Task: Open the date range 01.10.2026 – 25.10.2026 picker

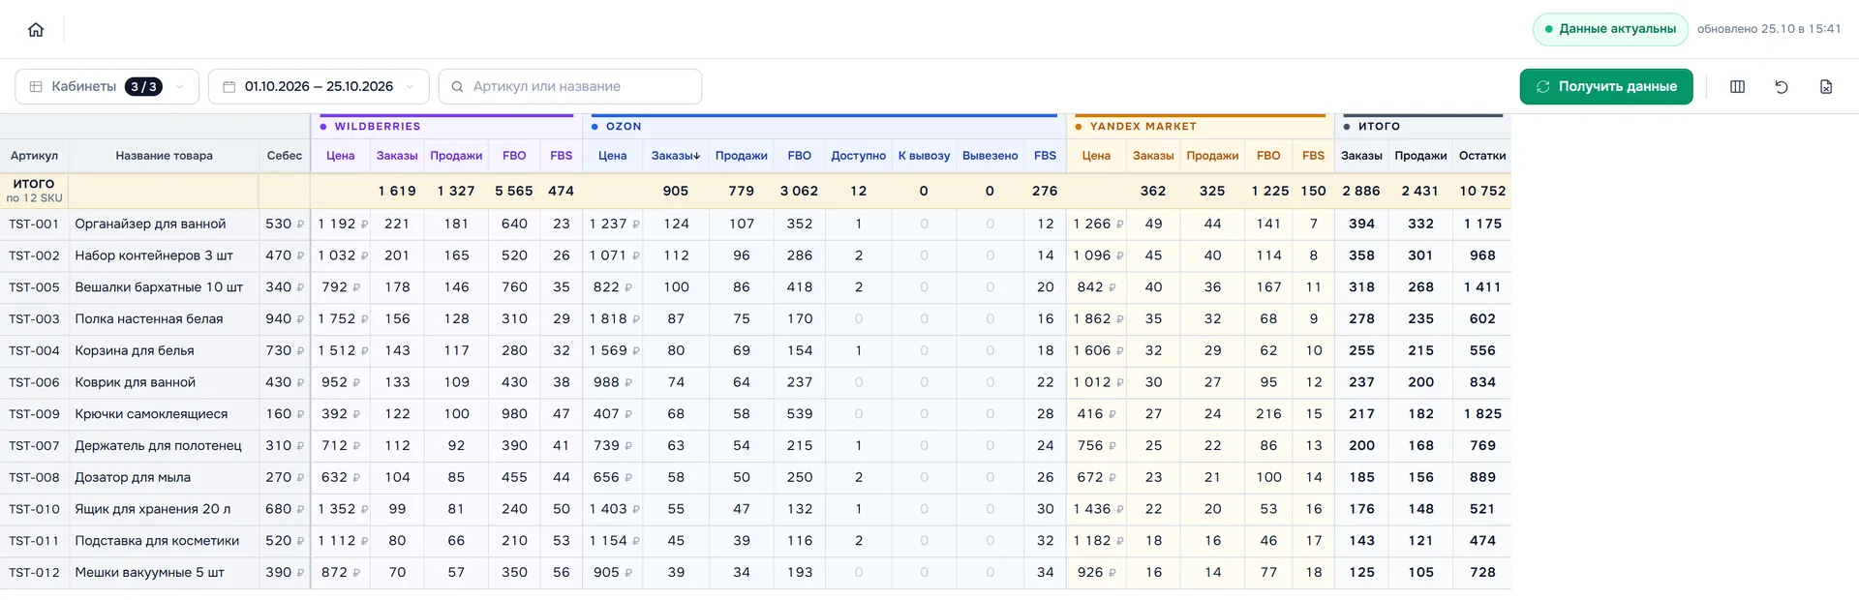Action: (x=319, y=87)
